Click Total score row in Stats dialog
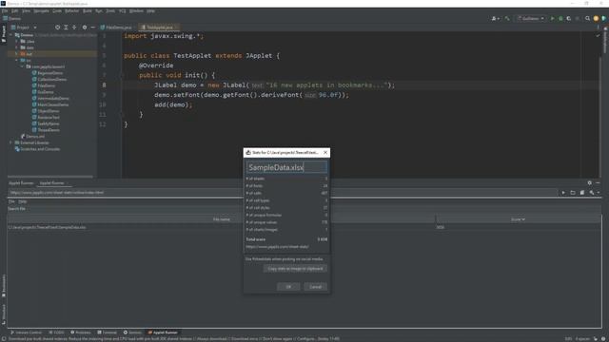This screenshot has width=609, height=342. pyautogui.click(x=286, y=239)
